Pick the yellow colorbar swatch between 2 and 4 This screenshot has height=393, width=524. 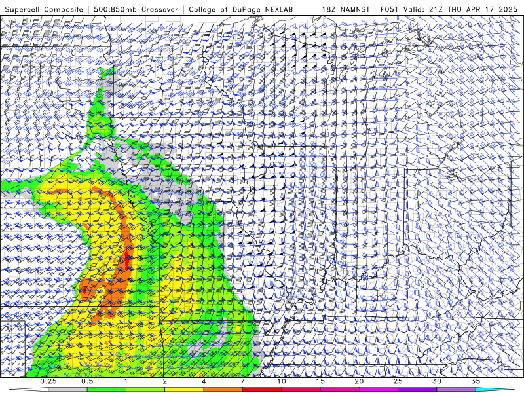click(184, 390)
